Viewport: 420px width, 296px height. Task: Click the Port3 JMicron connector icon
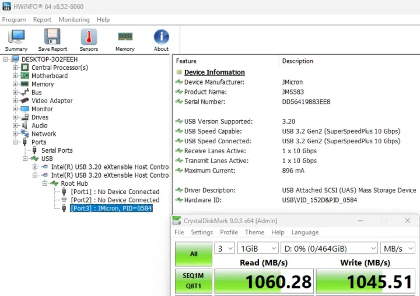[x=64, y=208]
